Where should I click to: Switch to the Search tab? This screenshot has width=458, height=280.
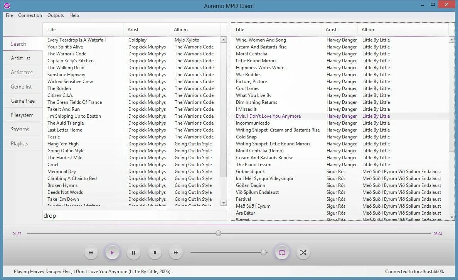tap(23, 44)
